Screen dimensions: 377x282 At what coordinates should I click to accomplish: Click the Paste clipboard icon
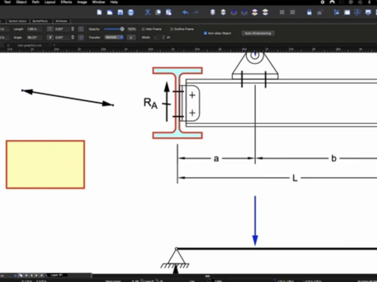coord(169,12)
